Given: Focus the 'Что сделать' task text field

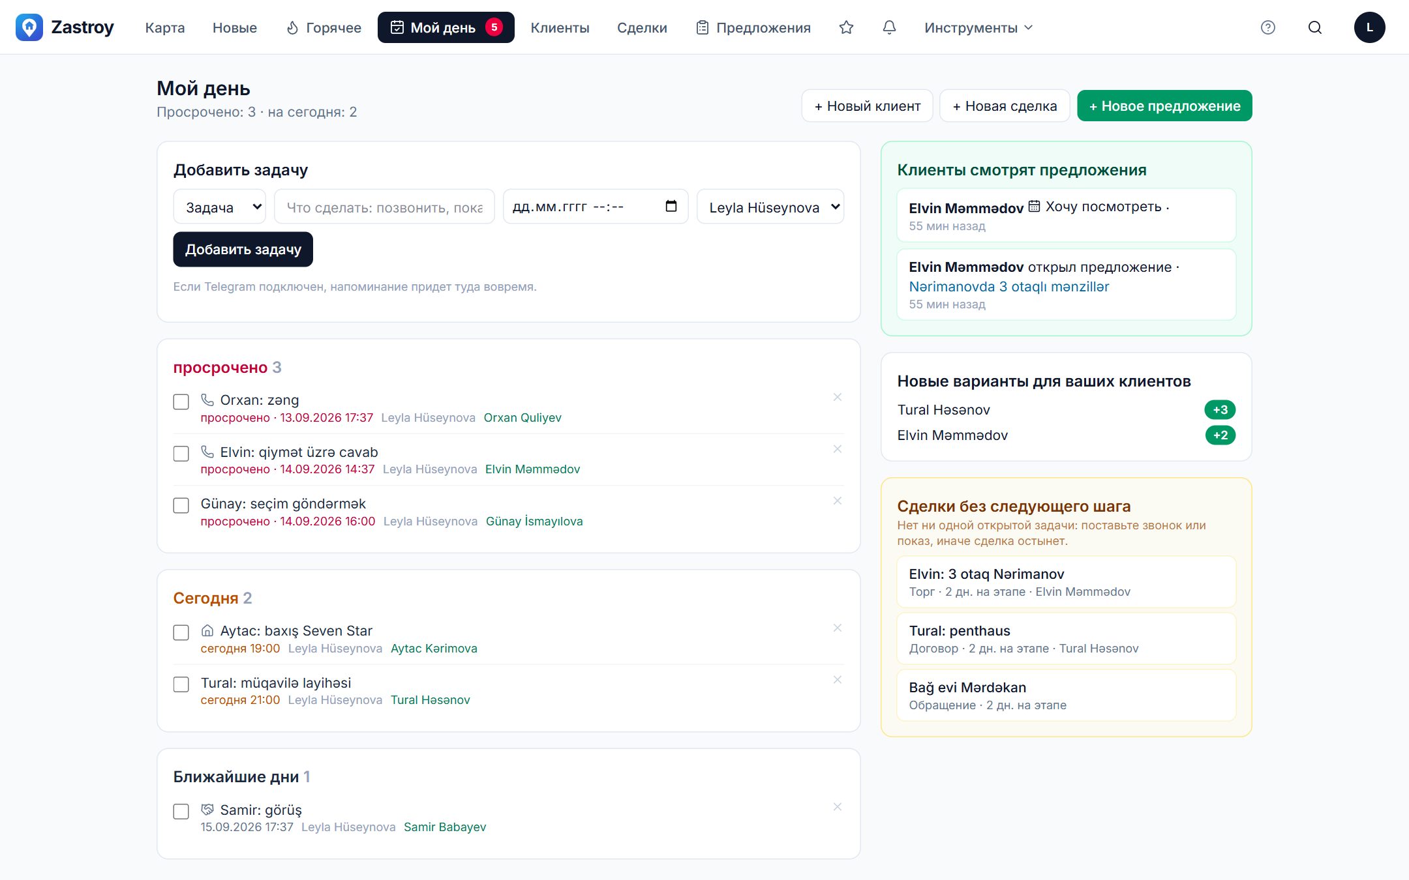Looking at the screenshot, I should point(384,207).
